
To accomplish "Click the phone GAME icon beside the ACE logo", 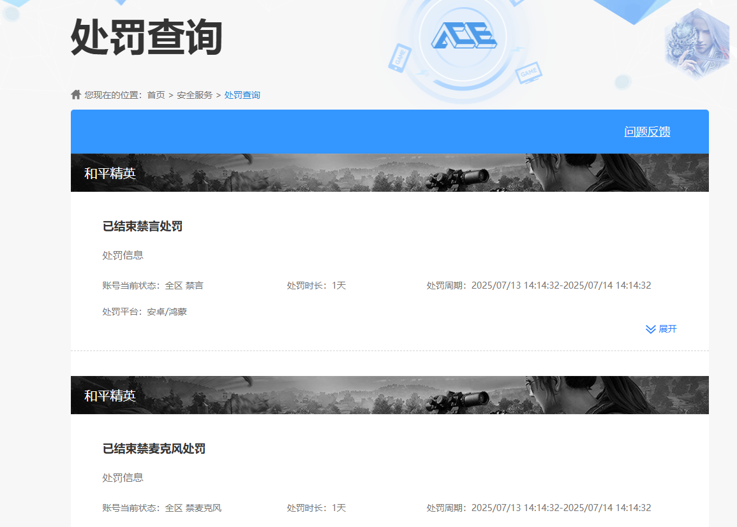I will (x=399, y=58).
